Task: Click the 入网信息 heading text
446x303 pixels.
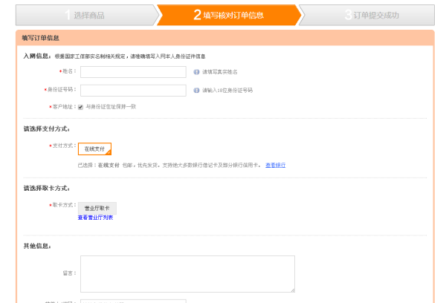Action: [x=37, y=56]
